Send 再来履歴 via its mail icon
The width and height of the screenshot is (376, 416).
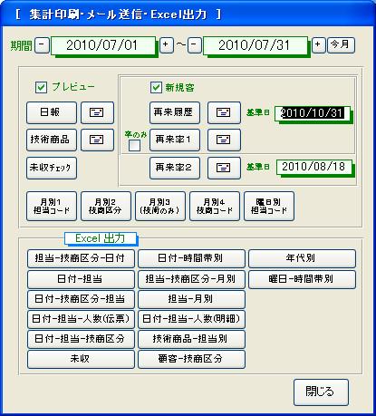point(224,112)
